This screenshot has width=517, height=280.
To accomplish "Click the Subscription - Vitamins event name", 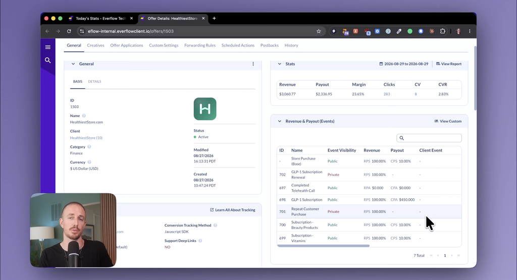I will coord(302,238).
